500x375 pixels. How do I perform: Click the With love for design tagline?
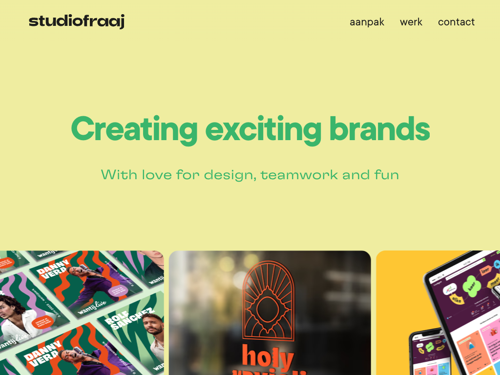(x=250, y=175)
